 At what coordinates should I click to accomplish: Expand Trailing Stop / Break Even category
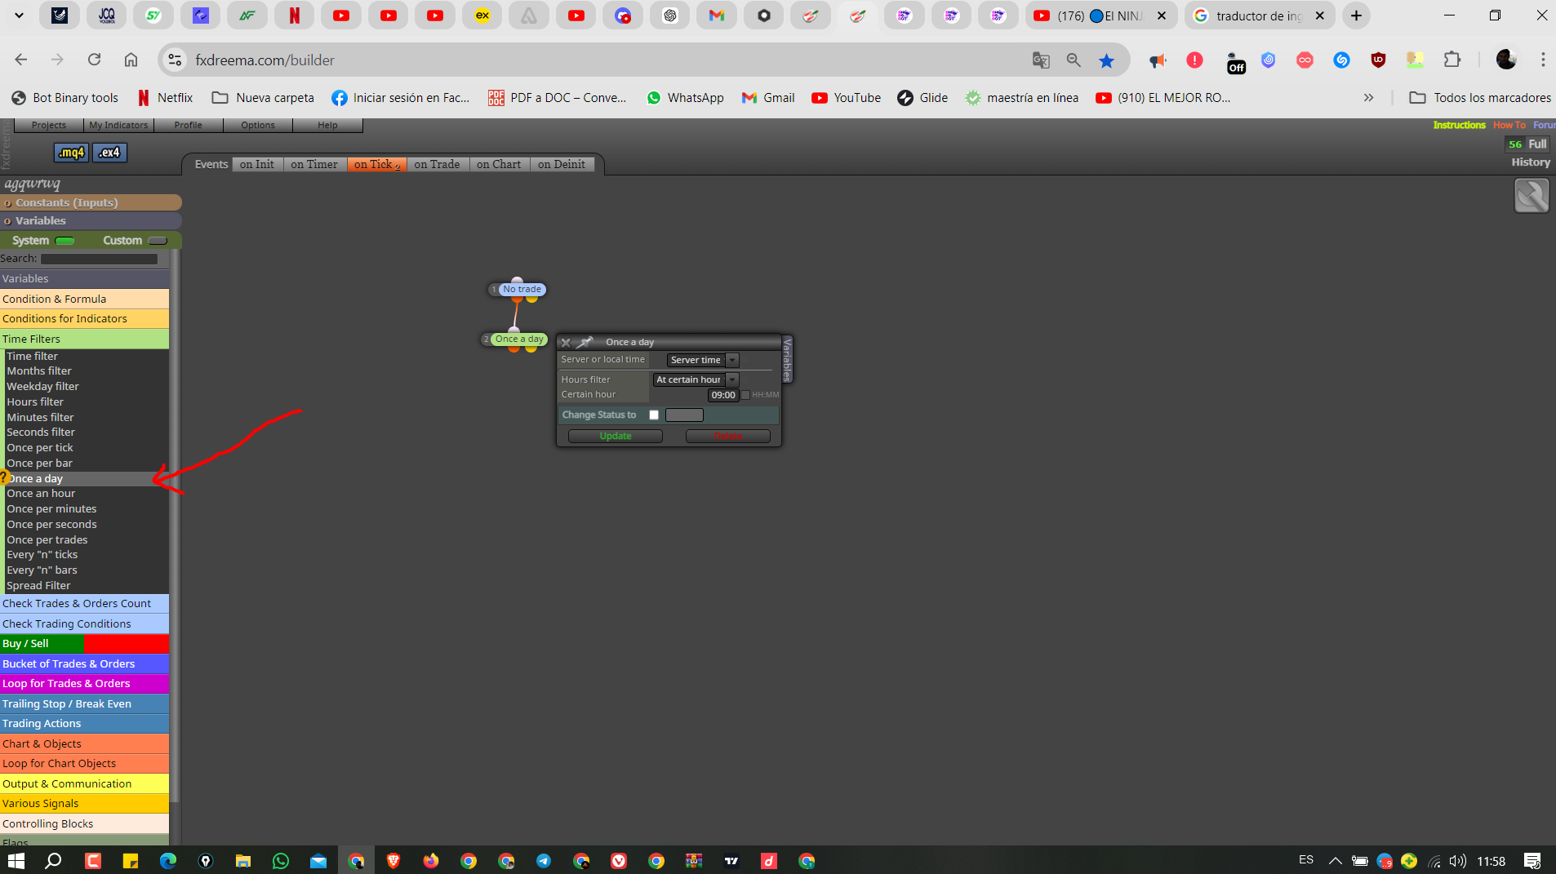coord(84,703)
